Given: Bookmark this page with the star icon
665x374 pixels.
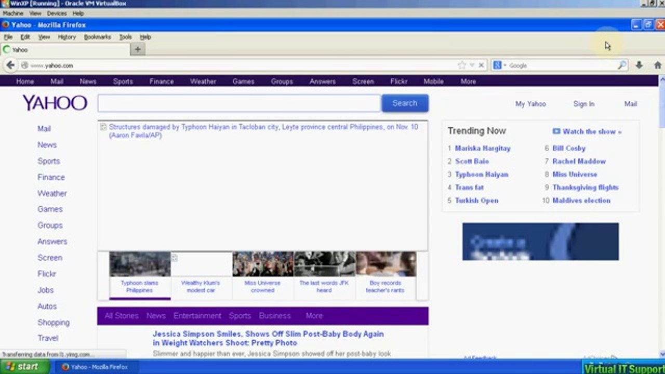Looking at the screenshot, I should (x=461, y=65).
